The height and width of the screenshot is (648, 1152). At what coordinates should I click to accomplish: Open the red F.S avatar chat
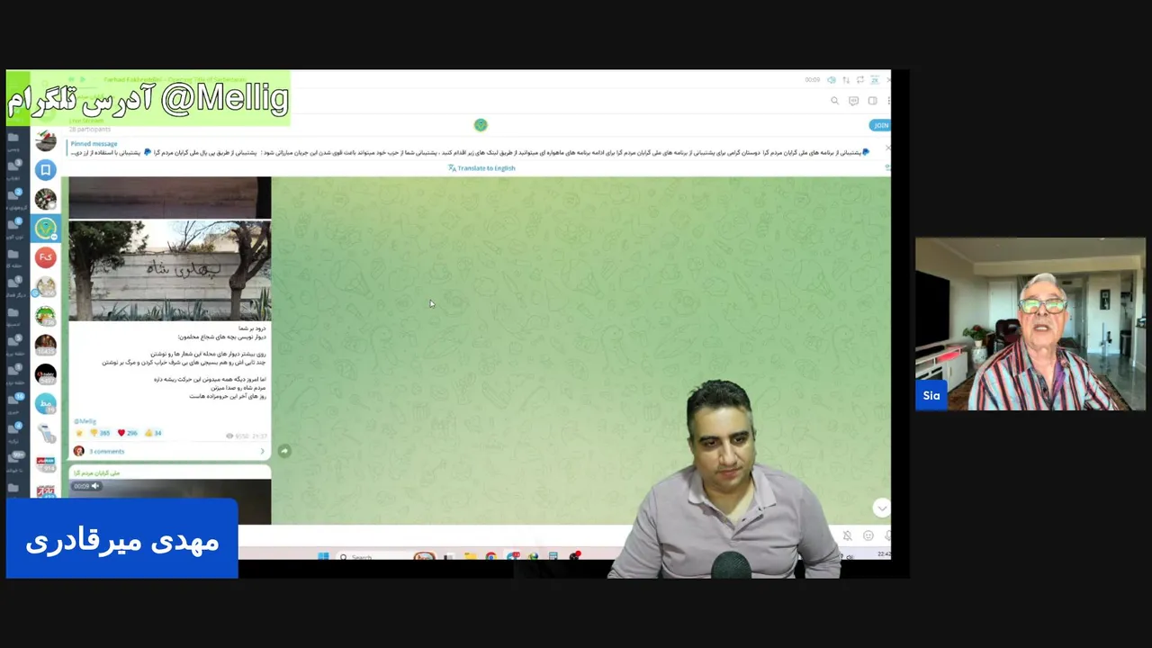click(46, 257)
